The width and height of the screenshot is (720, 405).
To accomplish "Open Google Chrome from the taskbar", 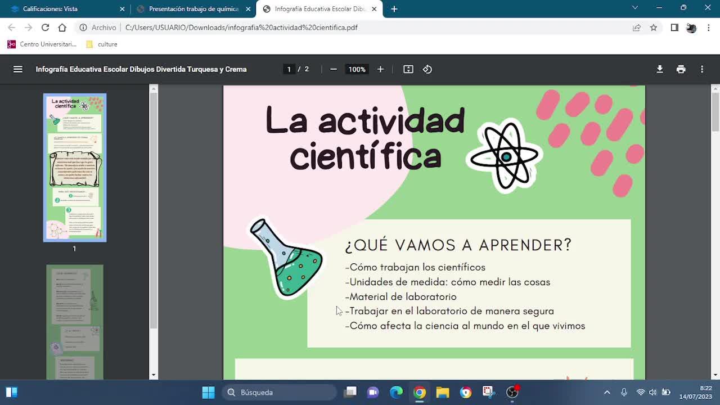I will point(420,392).
